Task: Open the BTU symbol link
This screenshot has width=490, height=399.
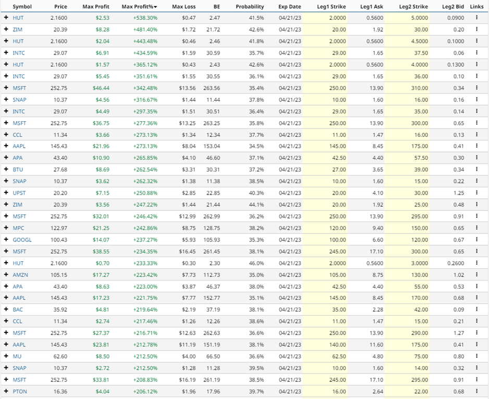Action: 18,170
